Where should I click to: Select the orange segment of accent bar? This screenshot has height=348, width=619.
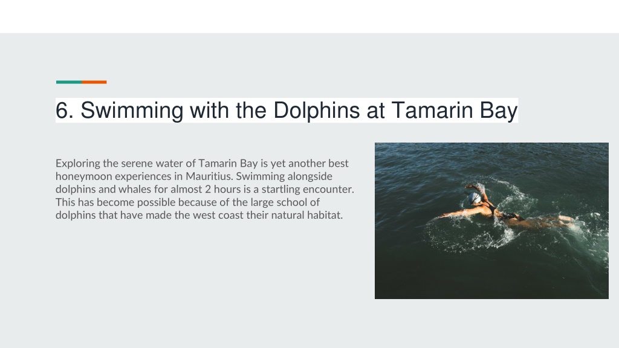94,82
